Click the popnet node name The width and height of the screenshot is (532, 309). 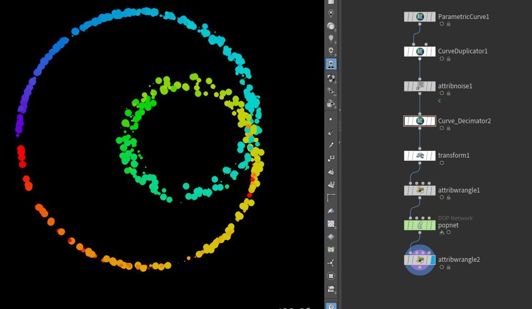(448, 225)
